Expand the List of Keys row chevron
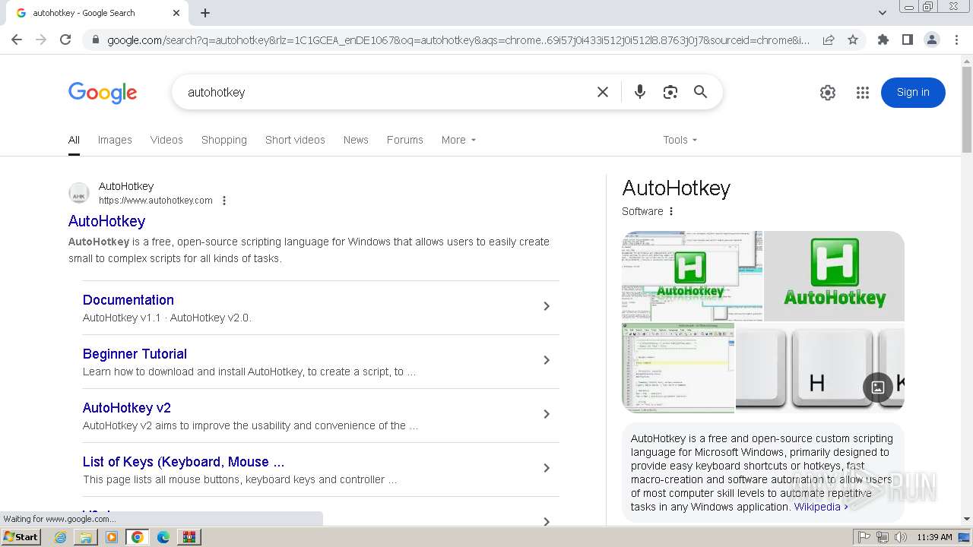 pyautogui.click(x=546, y=468)
